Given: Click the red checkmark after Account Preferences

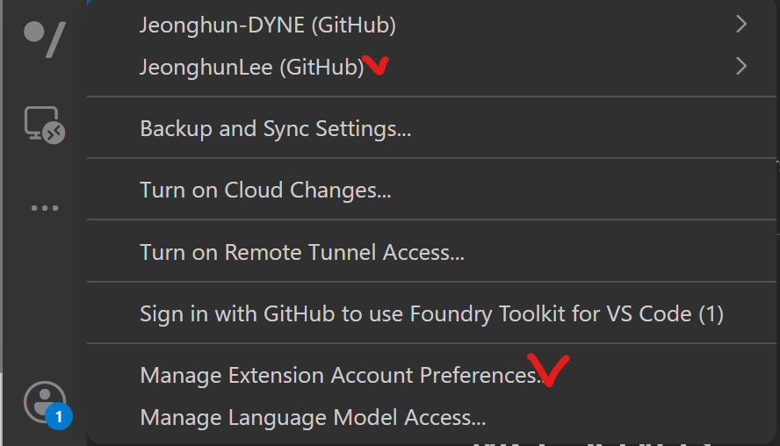Looking at the screenshot, I should coord(548,370).
